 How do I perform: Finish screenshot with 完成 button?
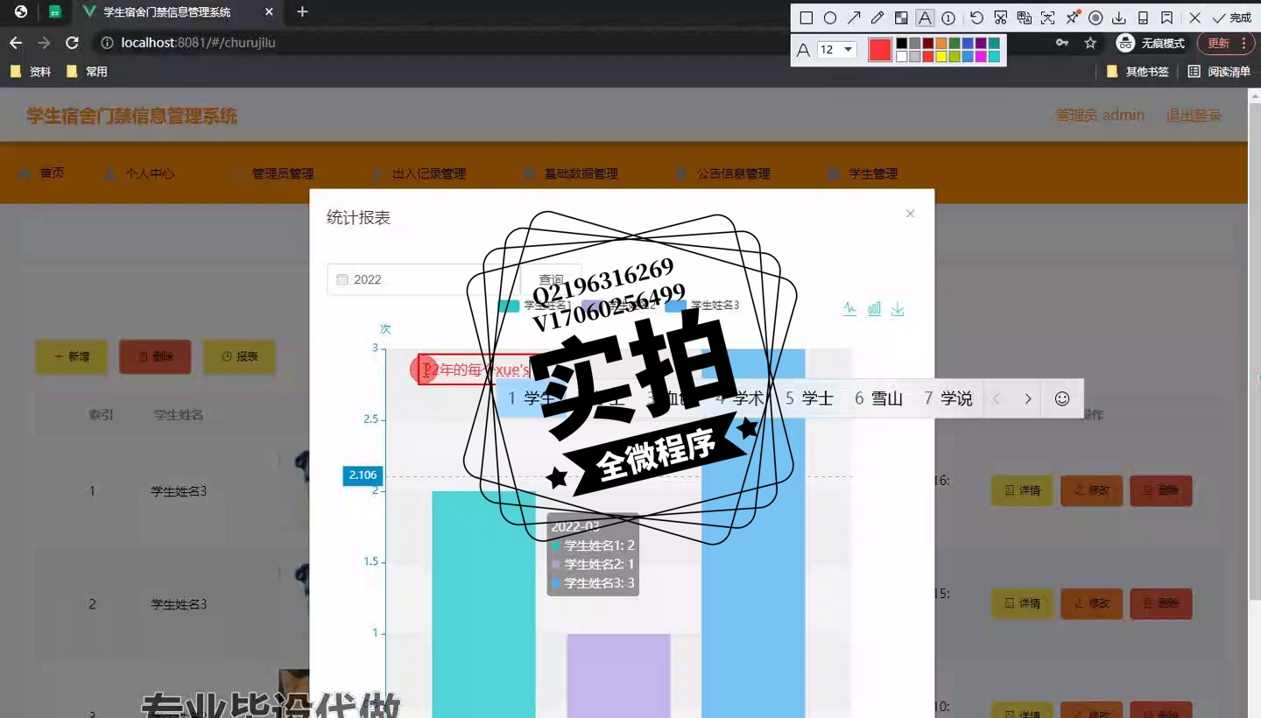(x=1232, y=18)
